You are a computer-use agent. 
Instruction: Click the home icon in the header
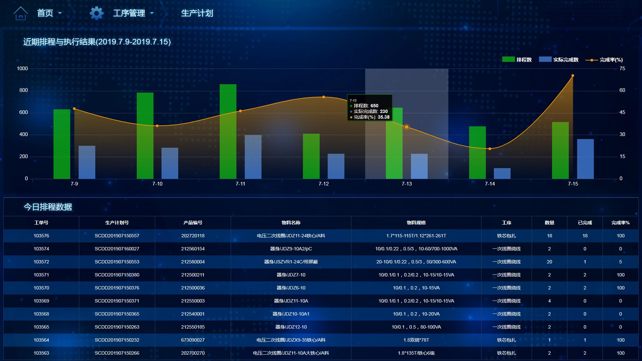(x=20, y=13)
